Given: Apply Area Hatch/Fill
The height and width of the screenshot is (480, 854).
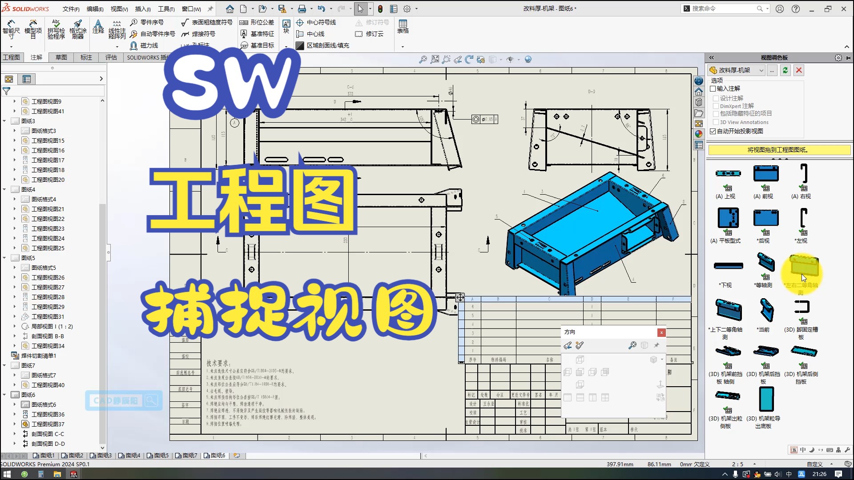Looking at the screenshot, I should point(322,45).
